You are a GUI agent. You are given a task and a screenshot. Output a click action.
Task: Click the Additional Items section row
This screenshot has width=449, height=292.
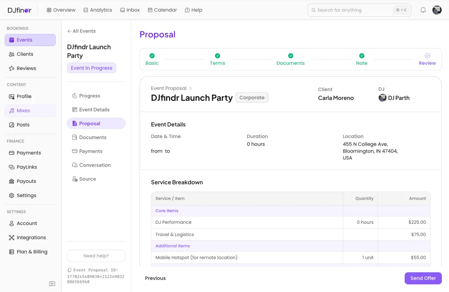click(291, 246)
